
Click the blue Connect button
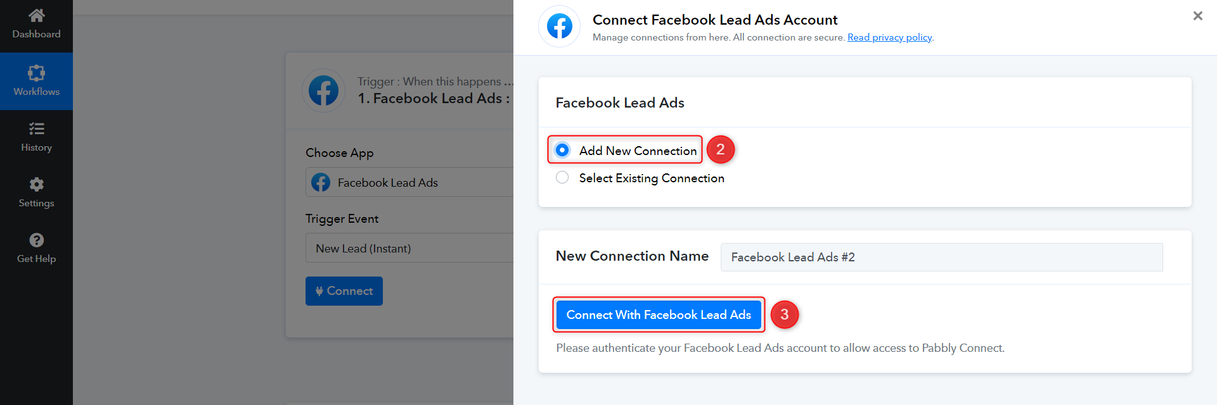pyautogui.click(x=344, y=291)
